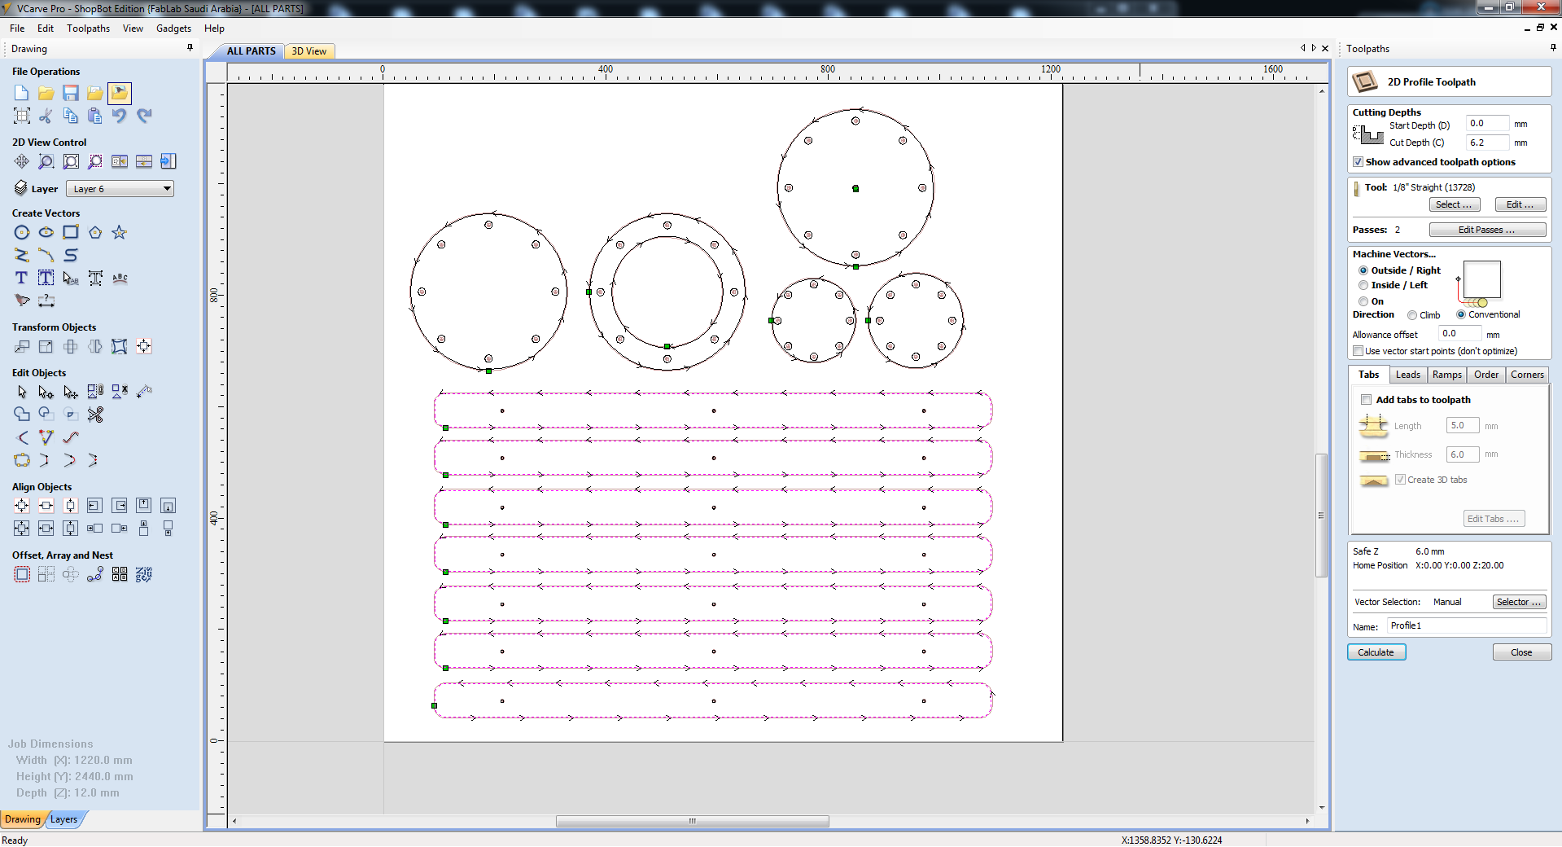Close the 2D Profile Toolpath panel
This screenshot has height=847, width=1562.
click(x=1521, y=652)
